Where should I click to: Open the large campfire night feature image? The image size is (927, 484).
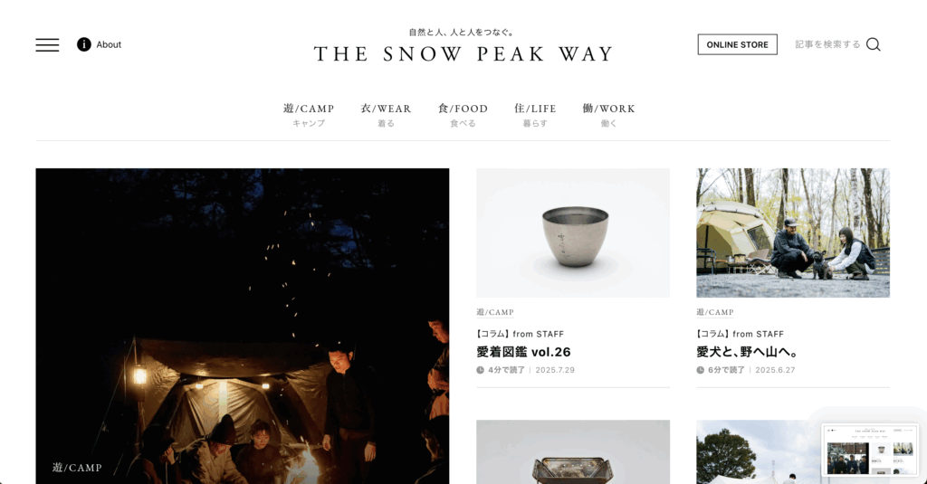pos(243,327)
